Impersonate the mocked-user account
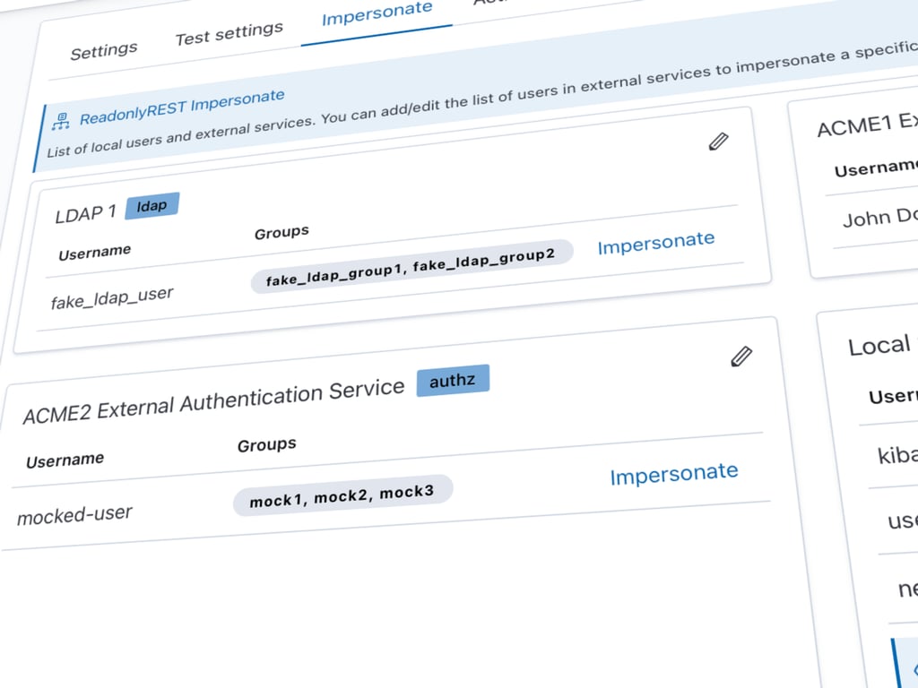Viewport: 918px width, 688px height. click(x=674, y=475)
